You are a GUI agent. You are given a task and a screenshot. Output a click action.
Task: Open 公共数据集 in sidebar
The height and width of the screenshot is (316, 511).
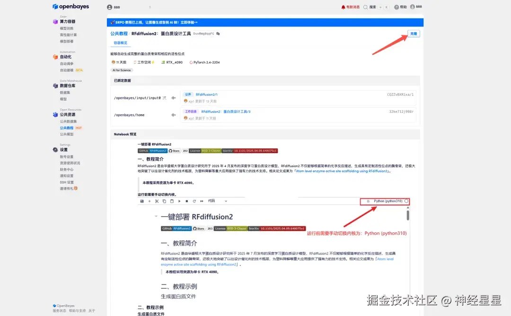[68, 121]
